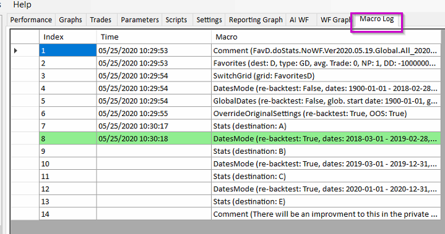Switch to the WF Graph tab
445x234 pixels.
click(335, 20)
